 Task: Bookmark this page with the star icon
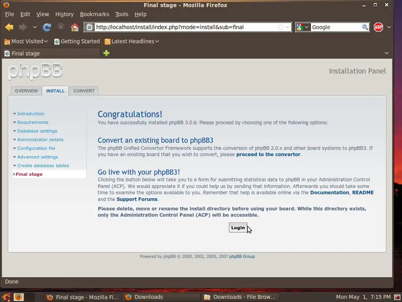tap(280, 27)
